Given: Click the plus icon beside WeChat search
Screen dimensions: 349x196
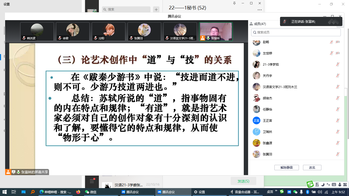Looking at the screenshot, I should tap(156, 9).
